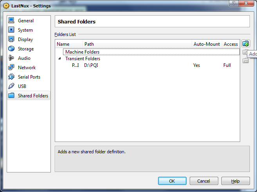Image resolution: width=257 pixels, height=192 pixels.
Task: Select the Network settings icon
Action: point(11,68)
